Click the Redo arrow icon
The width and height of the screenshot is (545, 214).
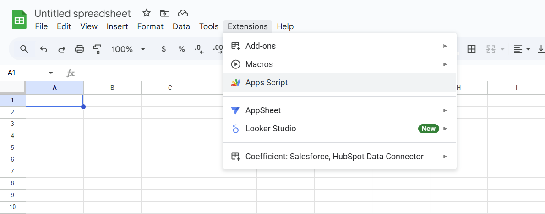(x=61, y=49)
